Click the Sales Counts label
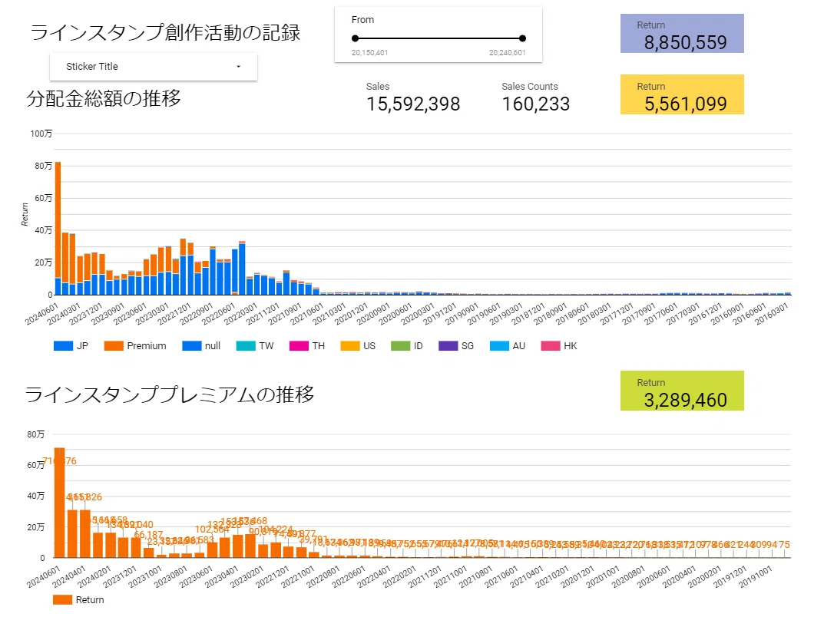824x617 pixels. (x=530, y=86)
